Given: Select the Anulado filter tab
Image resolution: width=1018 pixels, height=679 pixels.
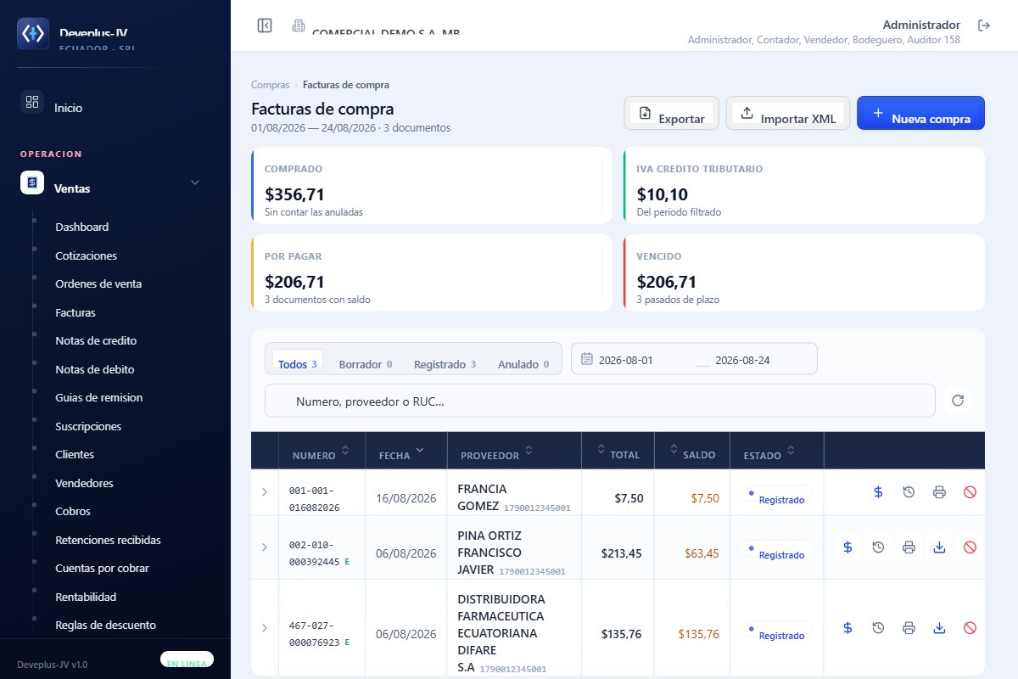Looking at the screenshot, I should 523,364.
